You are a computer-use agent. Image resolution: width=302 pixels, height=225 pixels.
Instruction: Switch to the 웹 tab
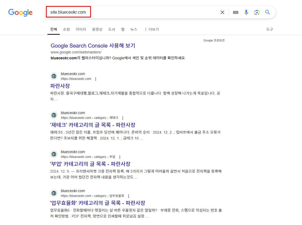(x=123, y=29)
